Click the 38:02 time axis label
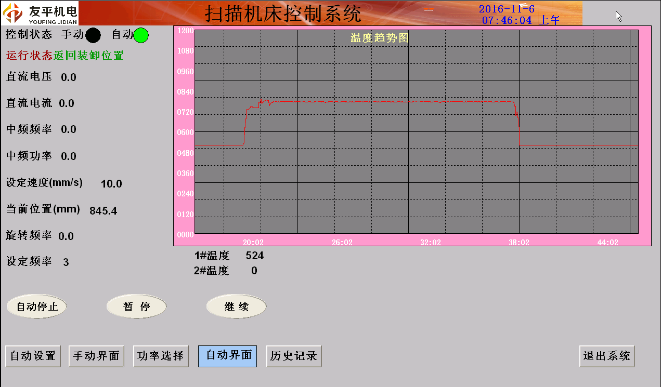 click(x=519, y=243)
